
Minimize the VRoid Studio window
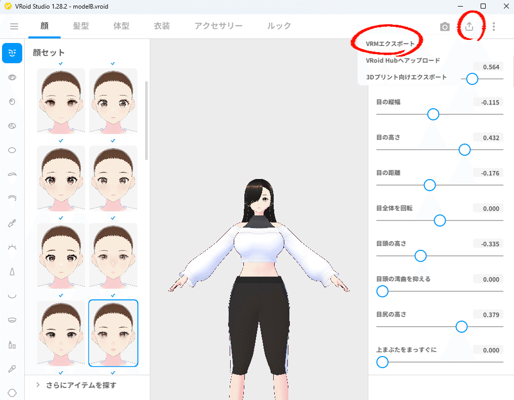[460, 6]
